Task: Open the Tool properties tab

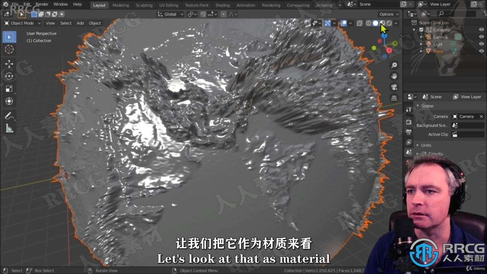Action: click(x=409, y=110)
